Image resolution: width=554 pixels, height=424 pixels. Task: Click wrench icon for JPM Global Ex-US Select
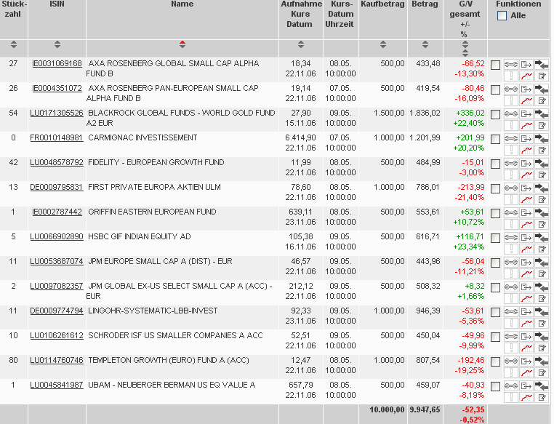[x=511, y=287]
